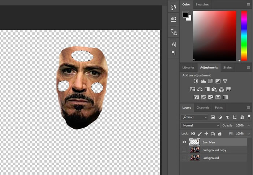Show the Background copy layer
The height and width of the screenshot is (175, 253).
(184, 150)
